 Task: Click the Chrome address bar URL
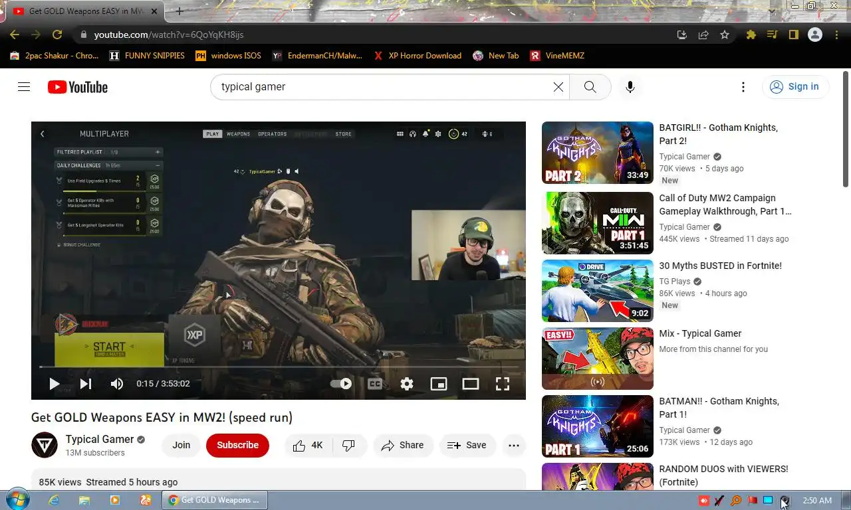[169, 35]
